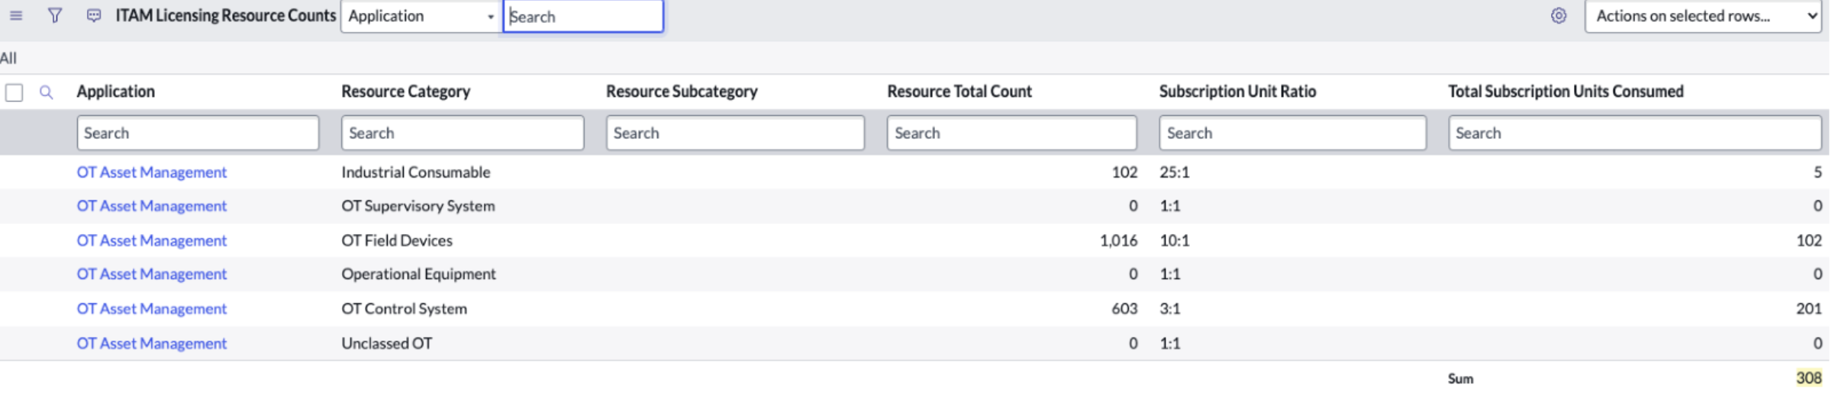Screen dimensions: 1835x407
Task: Select the 201 units consumed value
Action: click(1809, 309)
